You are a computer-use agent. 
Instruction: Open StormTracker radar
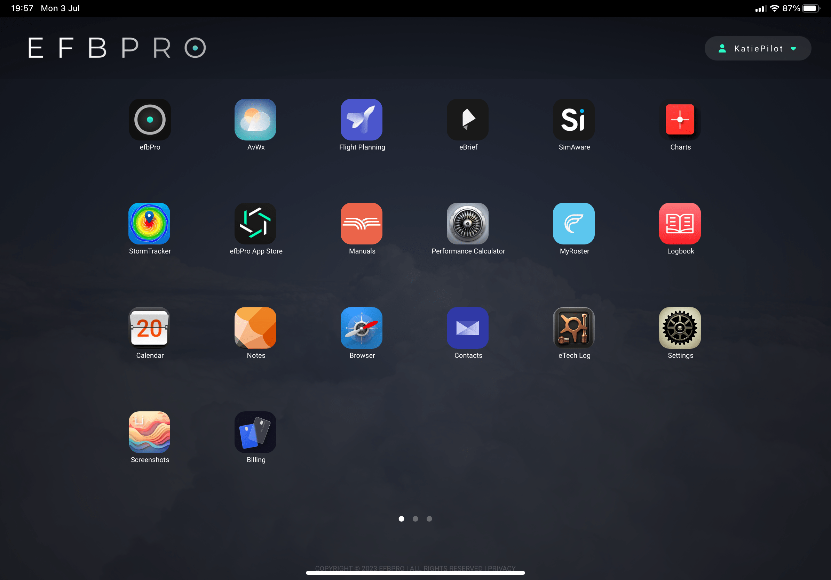coord(150,224)
